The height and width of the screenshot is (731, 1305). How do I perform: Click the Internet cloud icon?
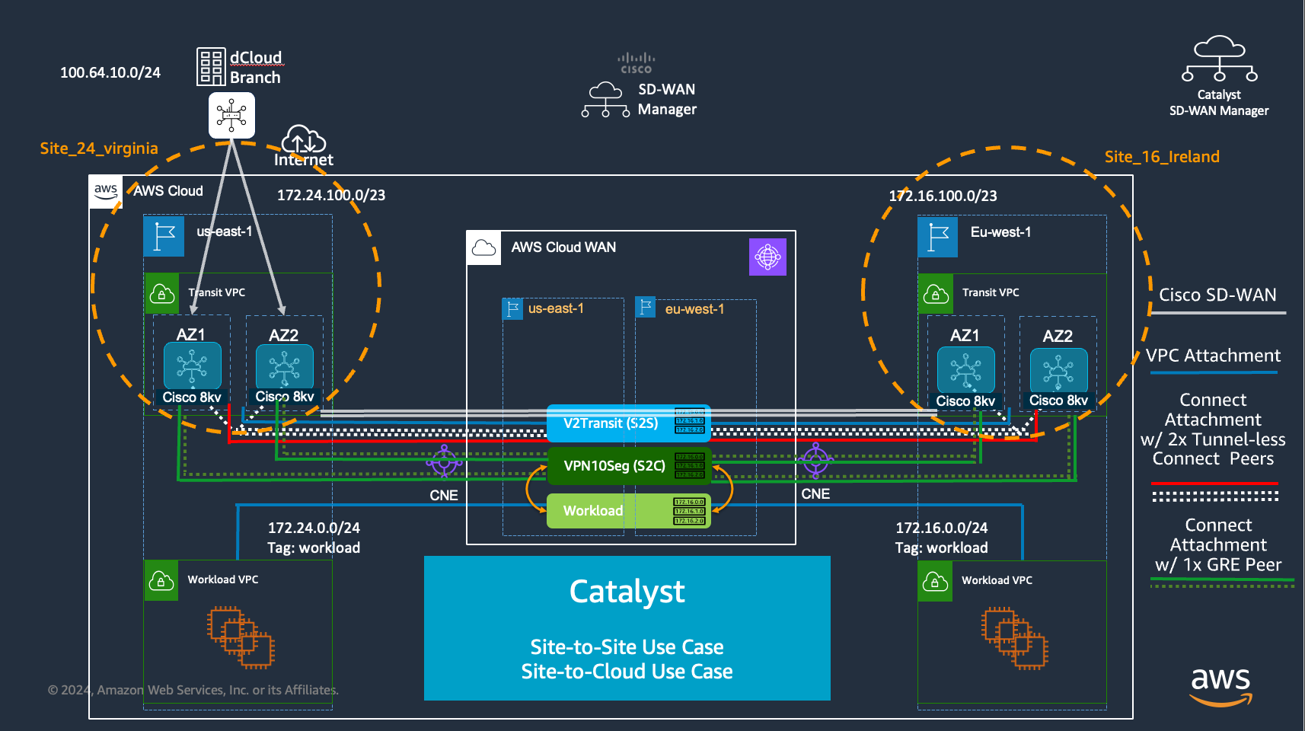pos(303,140)
